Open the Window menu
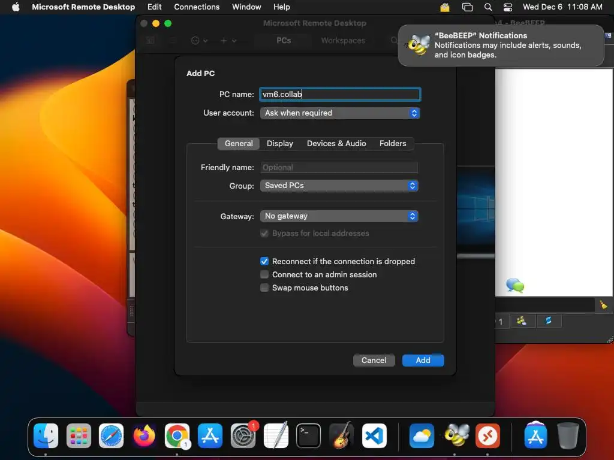 (x=246, y=7)
